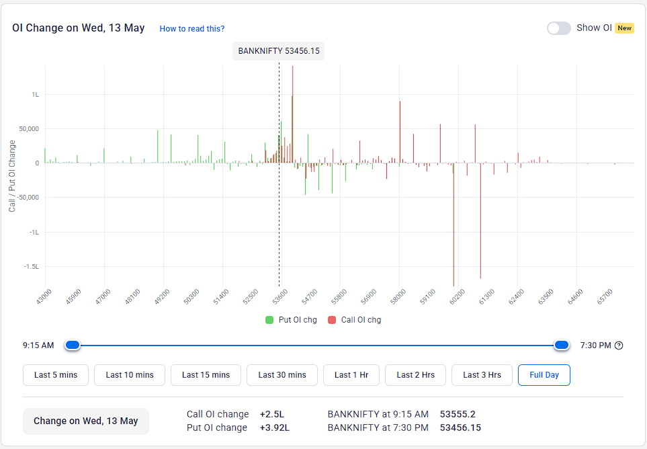The image size is (647, 449).
Task: Click the BANKNIFTY 53456.15 price label
Action: [x=279, y=51]
